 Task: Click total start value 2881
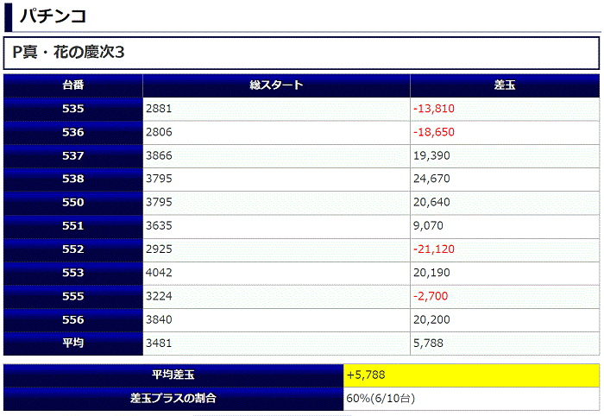pos(159,109)
